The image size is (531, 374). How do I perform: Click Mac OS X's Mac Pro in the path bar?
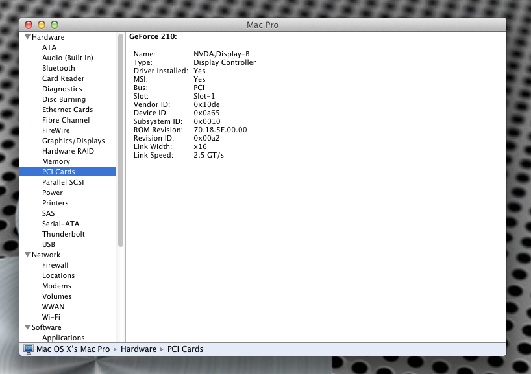[x=73, y=349]
